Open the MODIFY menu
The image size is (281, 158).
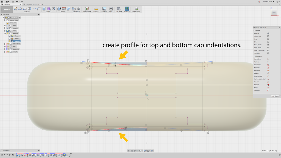click(63, 12)
